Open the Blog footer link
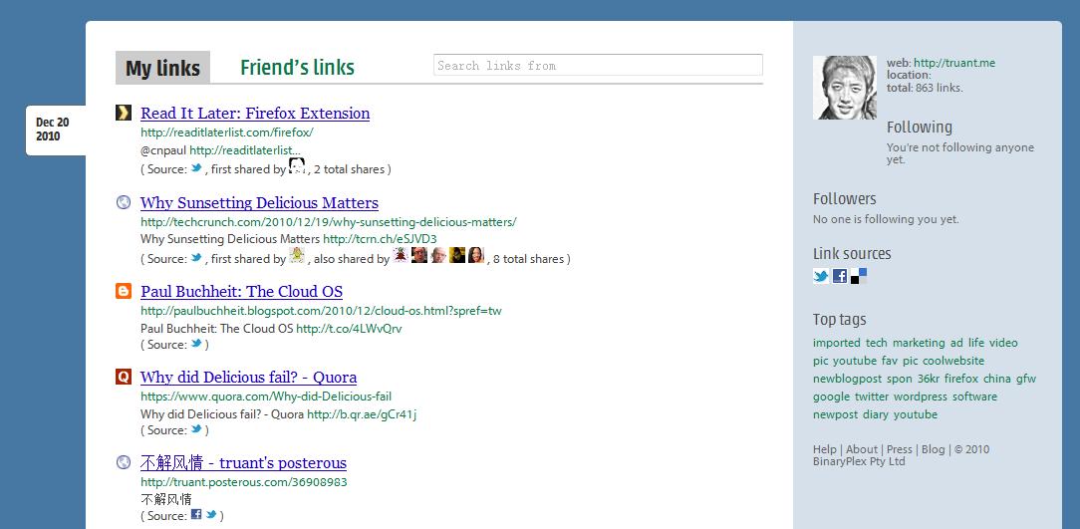1080x529 pixels. click(x=934, y=449)
